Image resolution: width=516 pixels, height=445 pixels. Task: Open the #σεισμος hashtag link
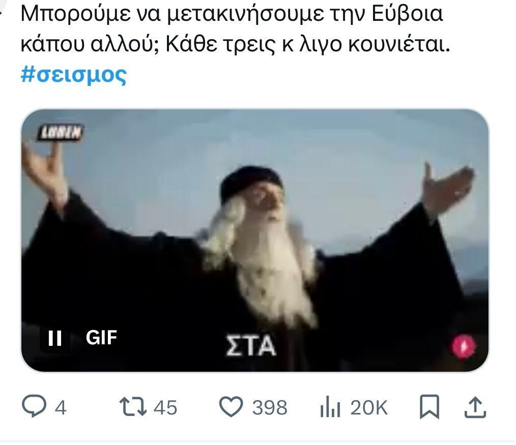pos(73,75)
